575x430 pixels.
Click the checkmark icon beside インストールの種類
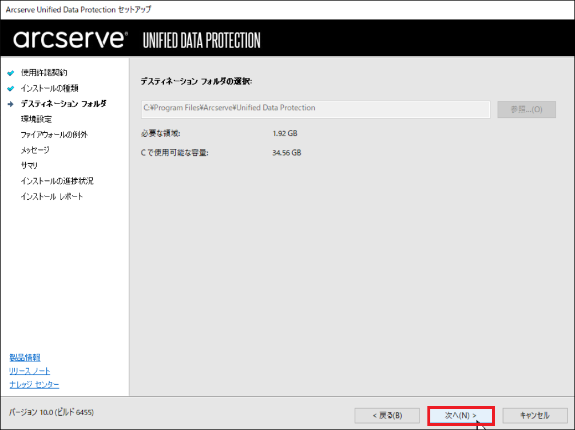11,88
